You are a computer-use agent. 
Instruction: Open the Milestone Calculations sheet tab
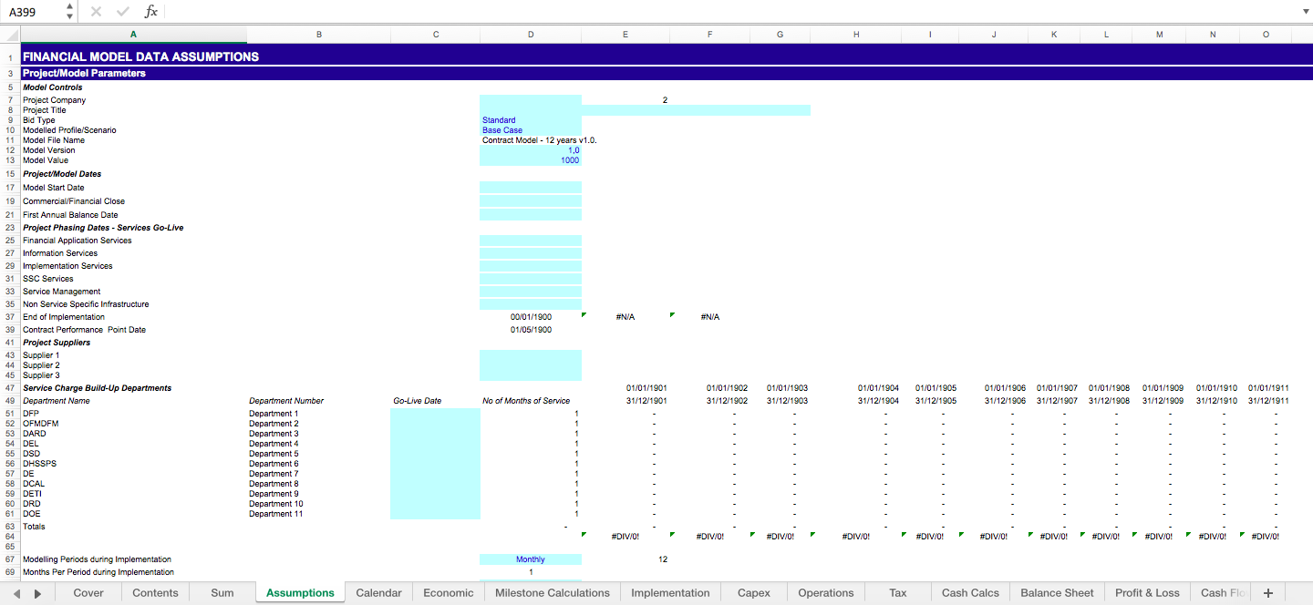point(553,593)
